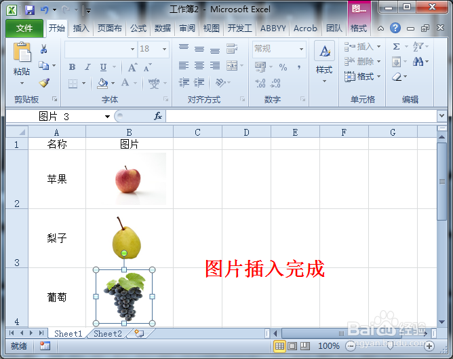Click the Increase Indent icon

click(199, 83)
